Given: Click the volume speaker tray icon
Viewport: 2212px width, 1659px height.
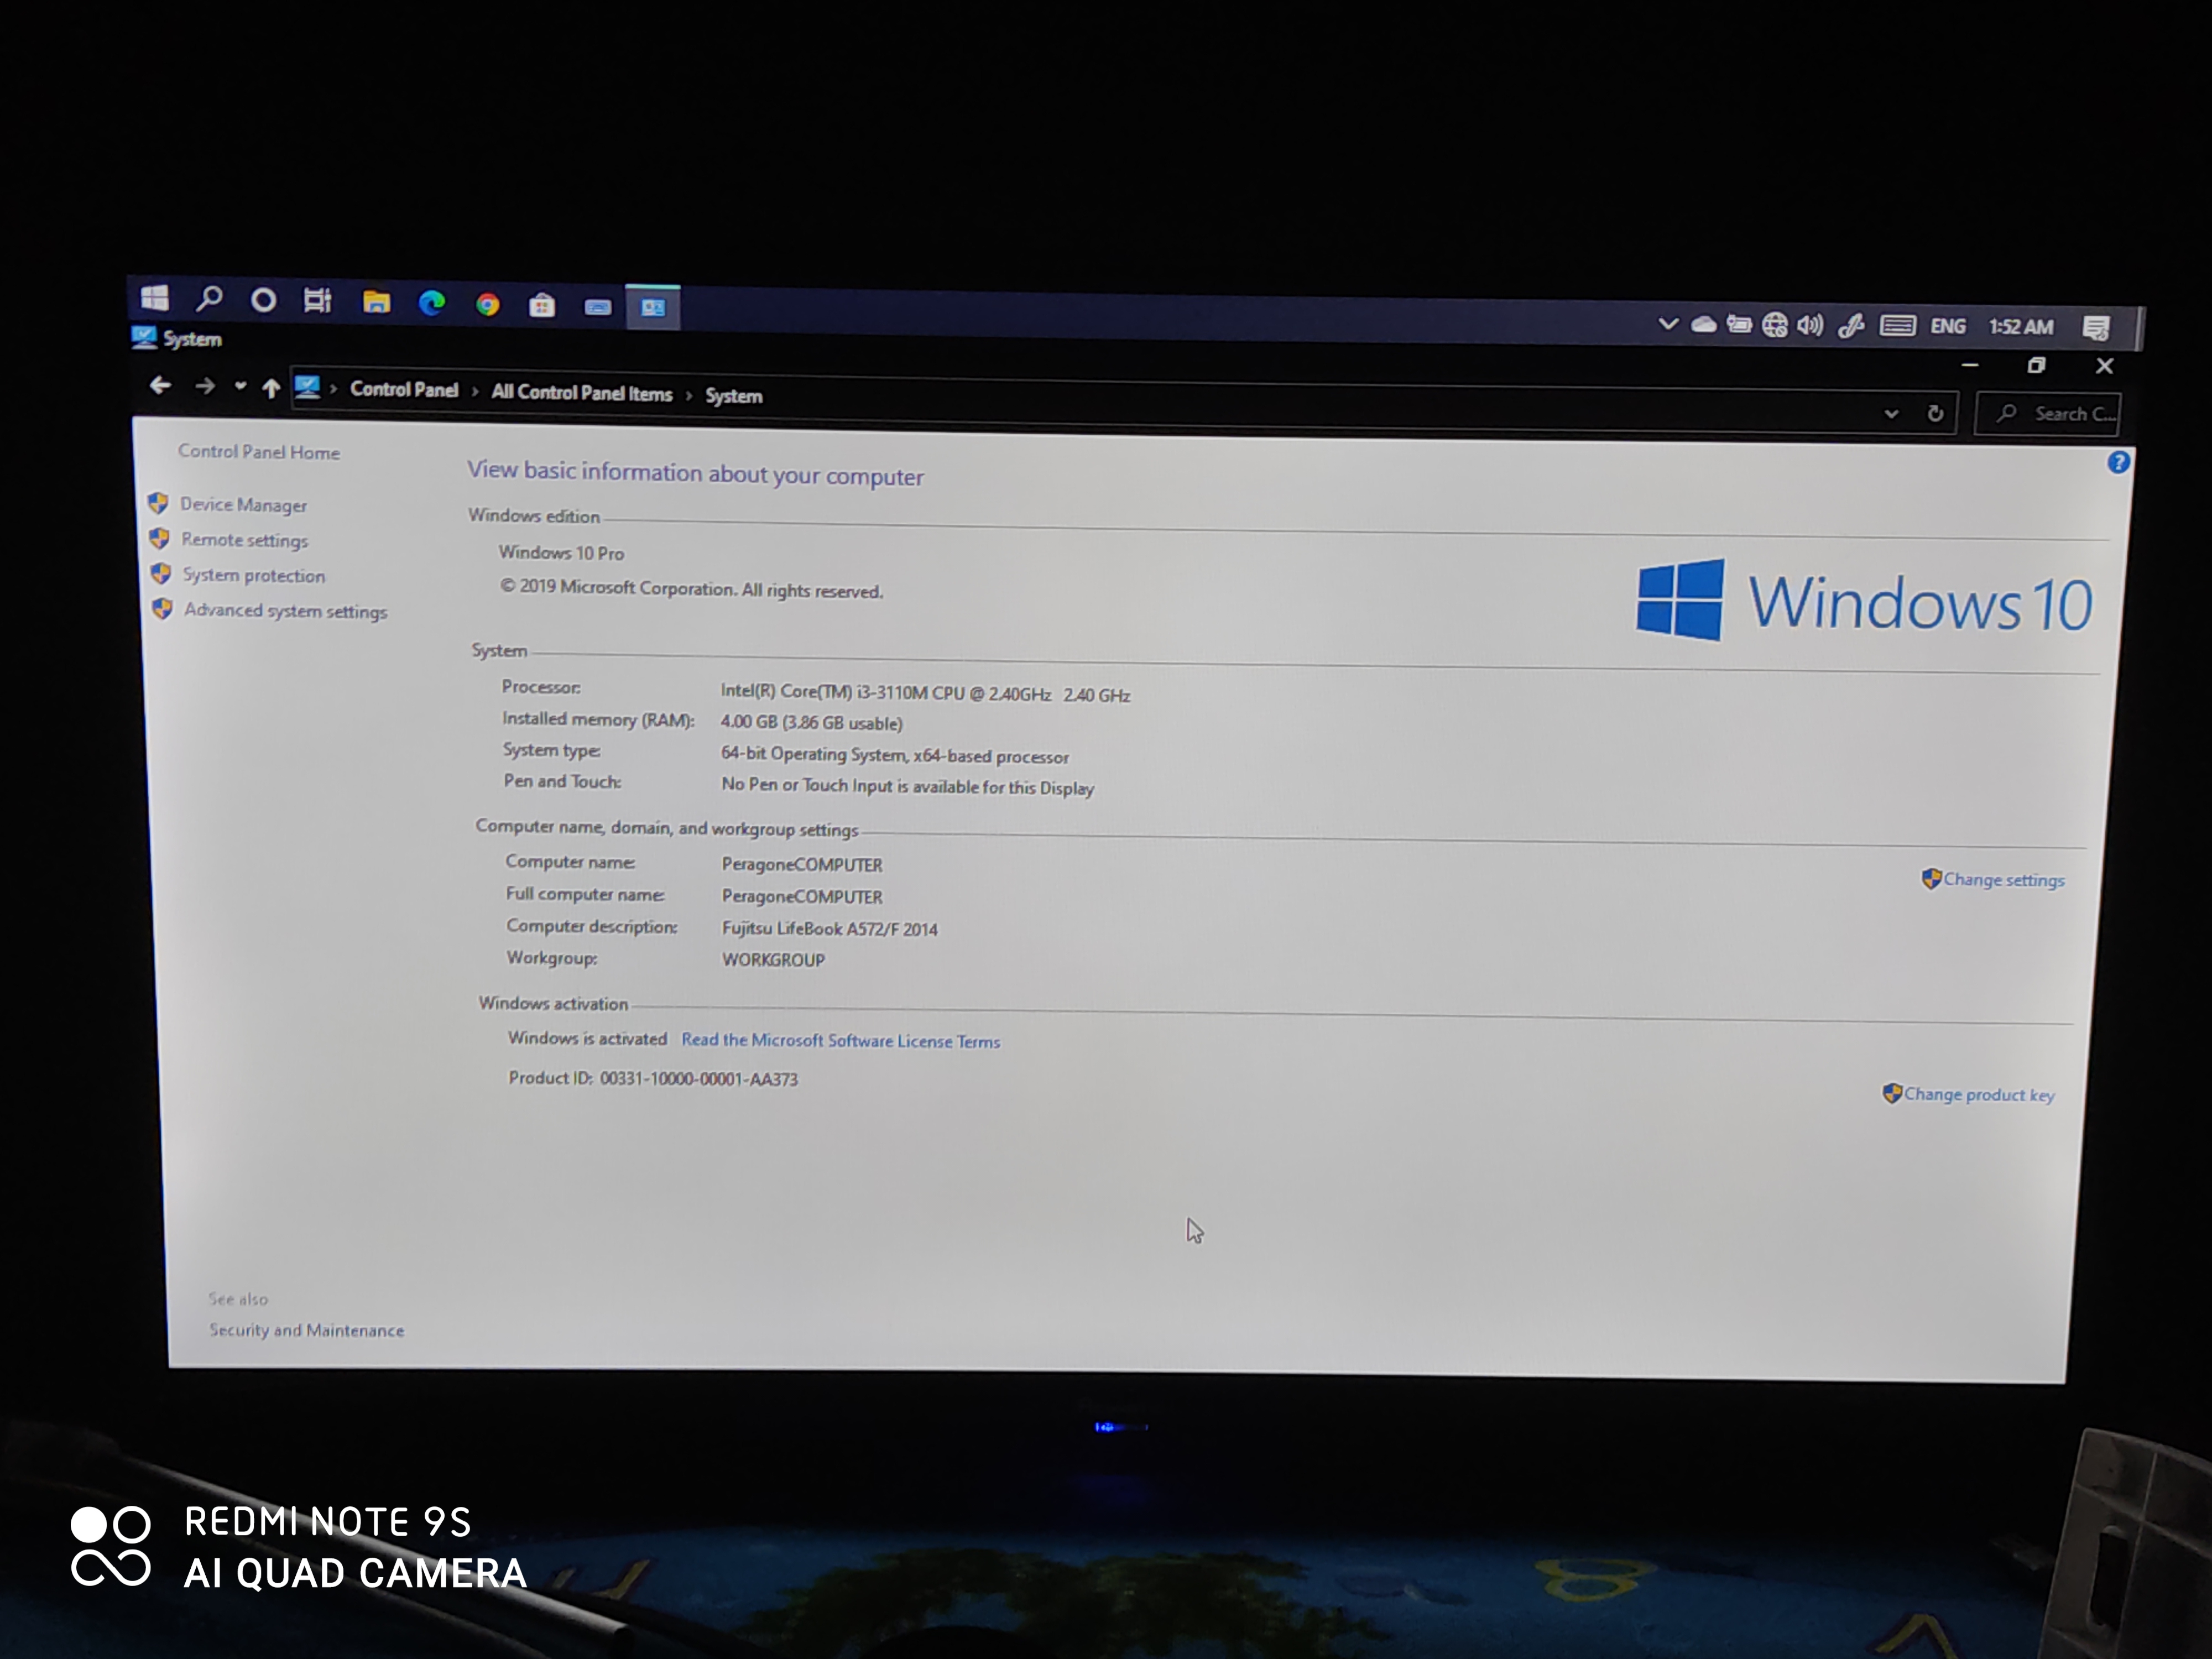Looking at the screenshot, I should coord(1809,325).
